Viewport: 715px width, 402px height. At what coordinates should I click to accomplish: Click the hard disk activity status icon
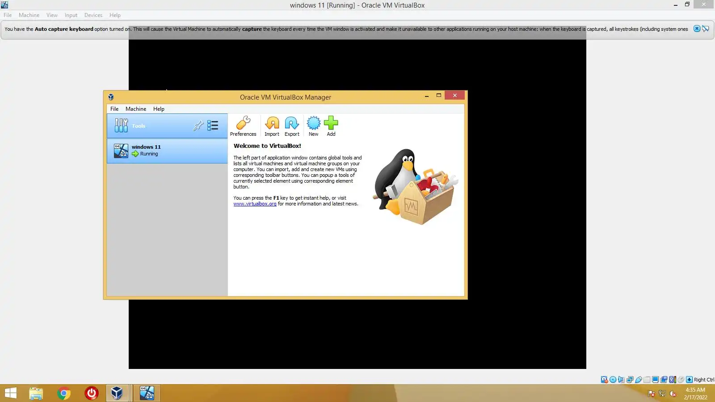[x=604, y=380]
